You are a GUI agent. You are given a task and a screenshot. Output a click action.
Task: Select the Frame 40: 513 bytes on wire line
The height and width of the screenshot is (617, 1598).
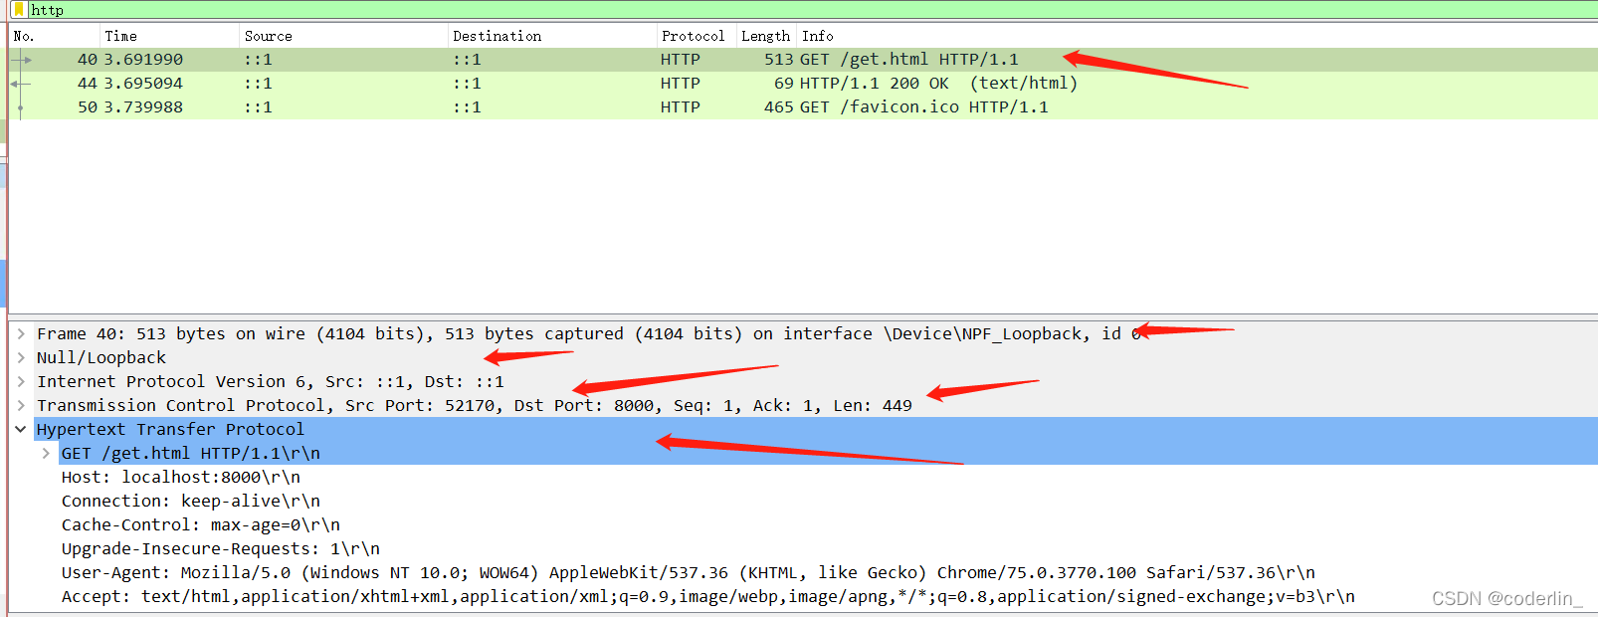[589, 334]
